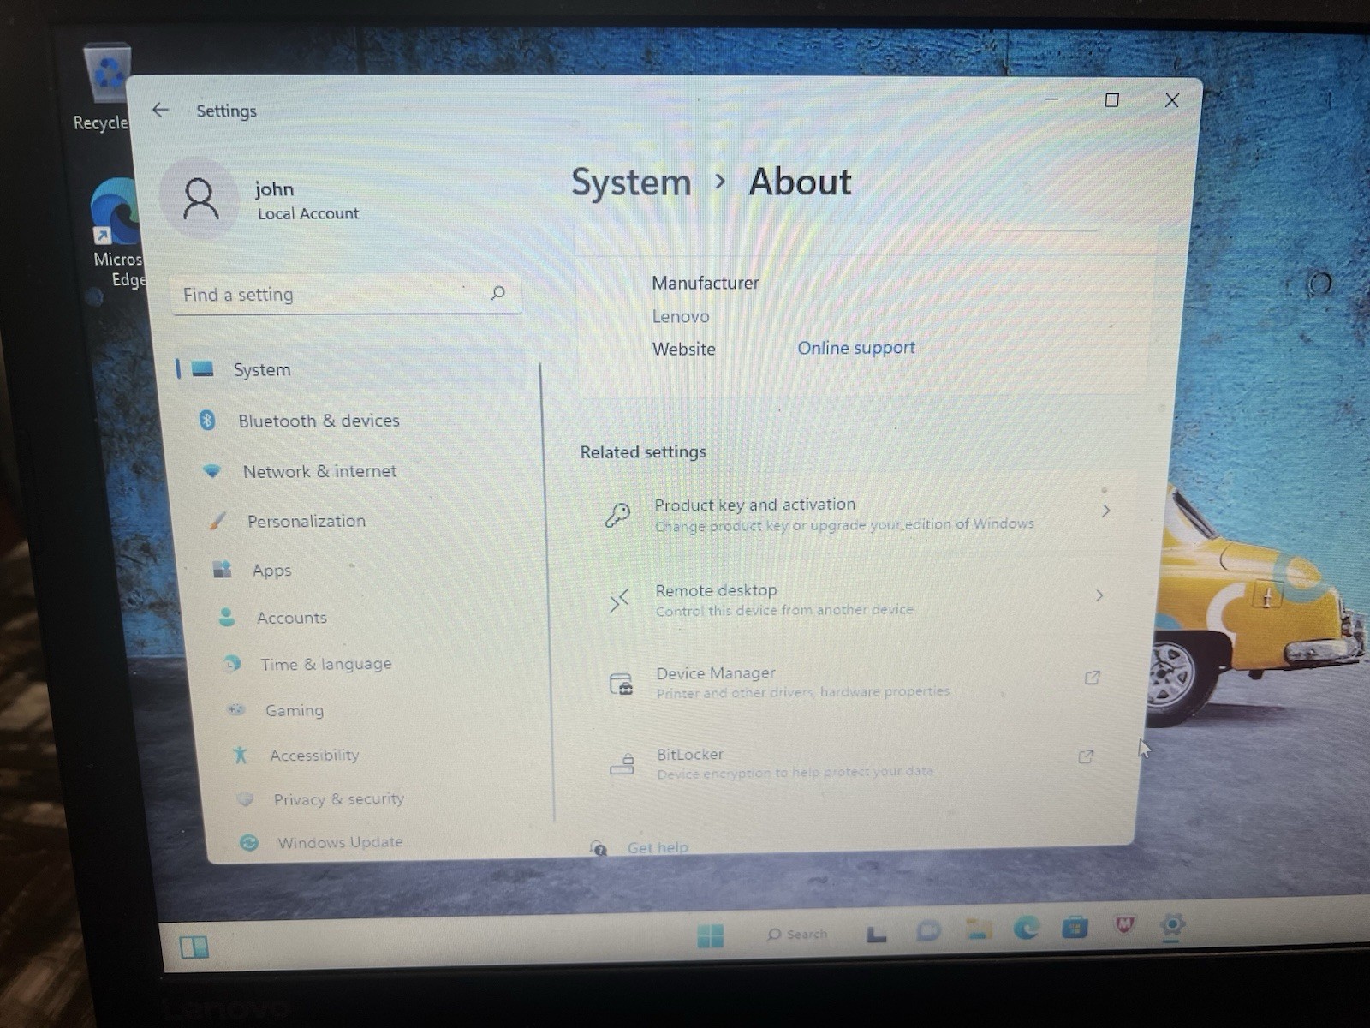Open the john Local Account profile avatar
1370x1028 pixels.
(x=200, y=199)
